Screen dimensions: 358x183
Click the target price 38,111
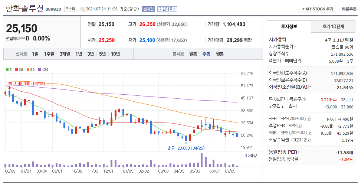coord(347,99)
